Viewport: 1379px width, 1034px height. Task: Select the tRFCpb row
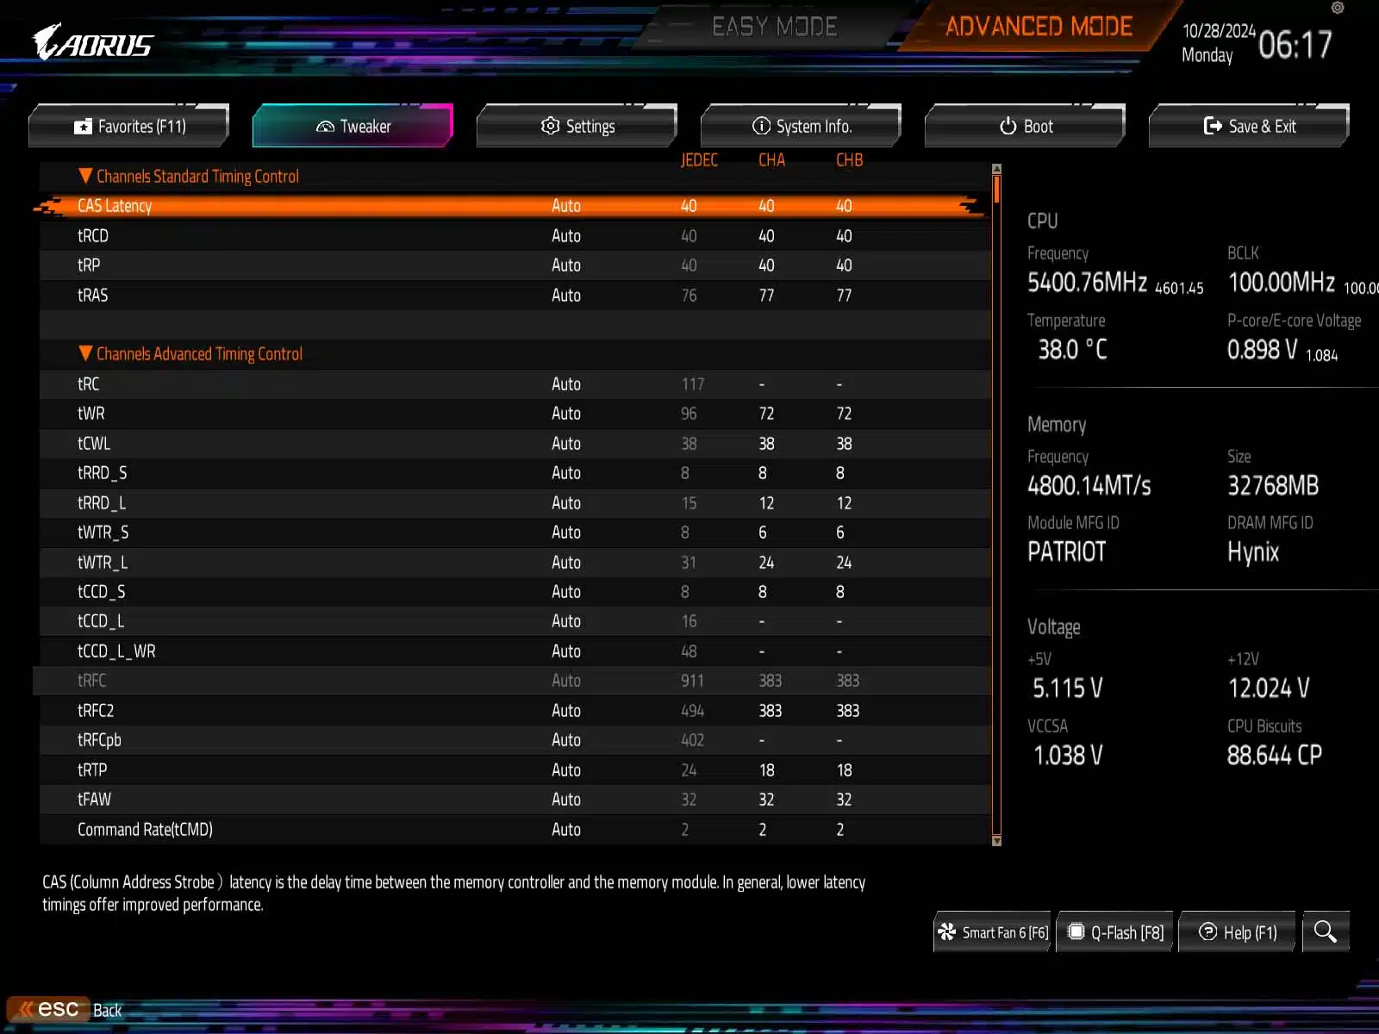pyautogui.click(x=515, y=740)
